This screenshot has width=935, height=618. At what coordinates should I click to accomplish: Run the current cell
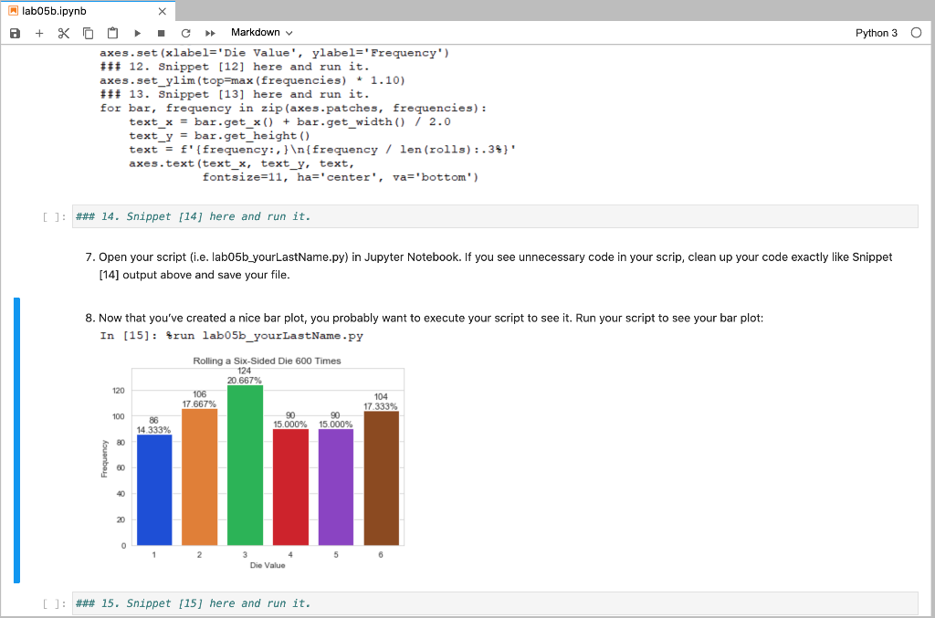[x=138, y=32]
